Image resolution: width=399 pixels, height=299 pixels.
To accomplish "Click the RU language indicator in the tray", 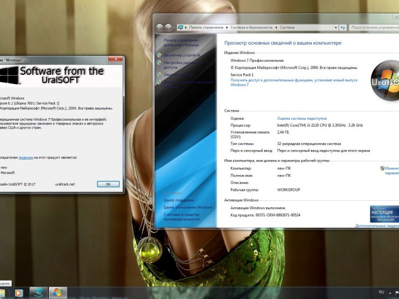I will pos(381,292).
